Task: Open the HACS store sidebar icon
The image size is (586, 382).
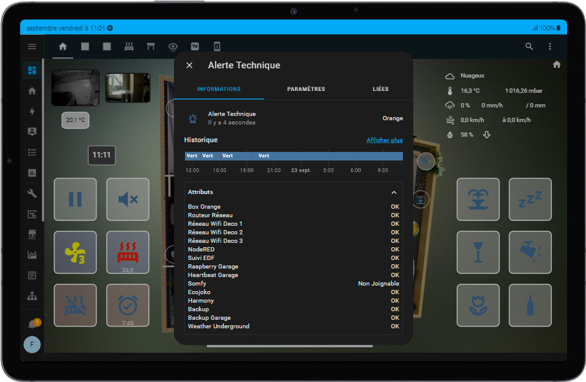Action: (32, 234)
